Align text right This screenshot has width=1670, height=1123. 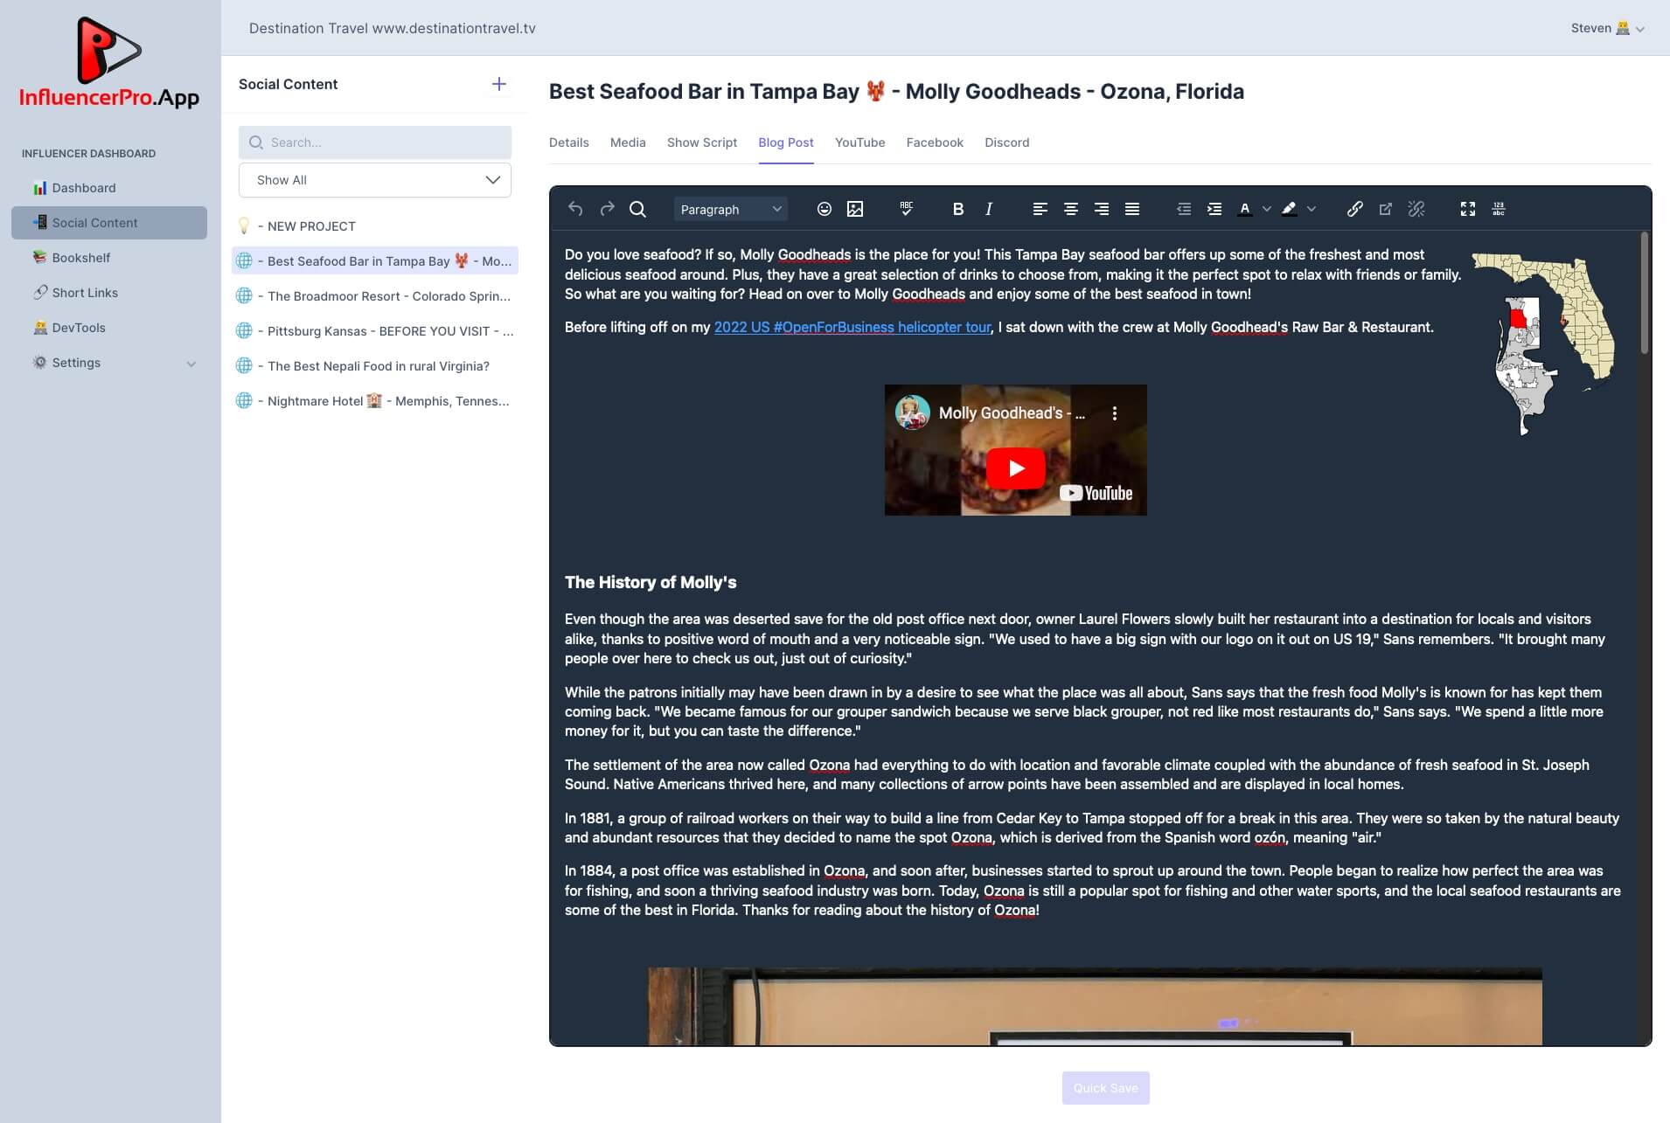(x=1102, y=209)
